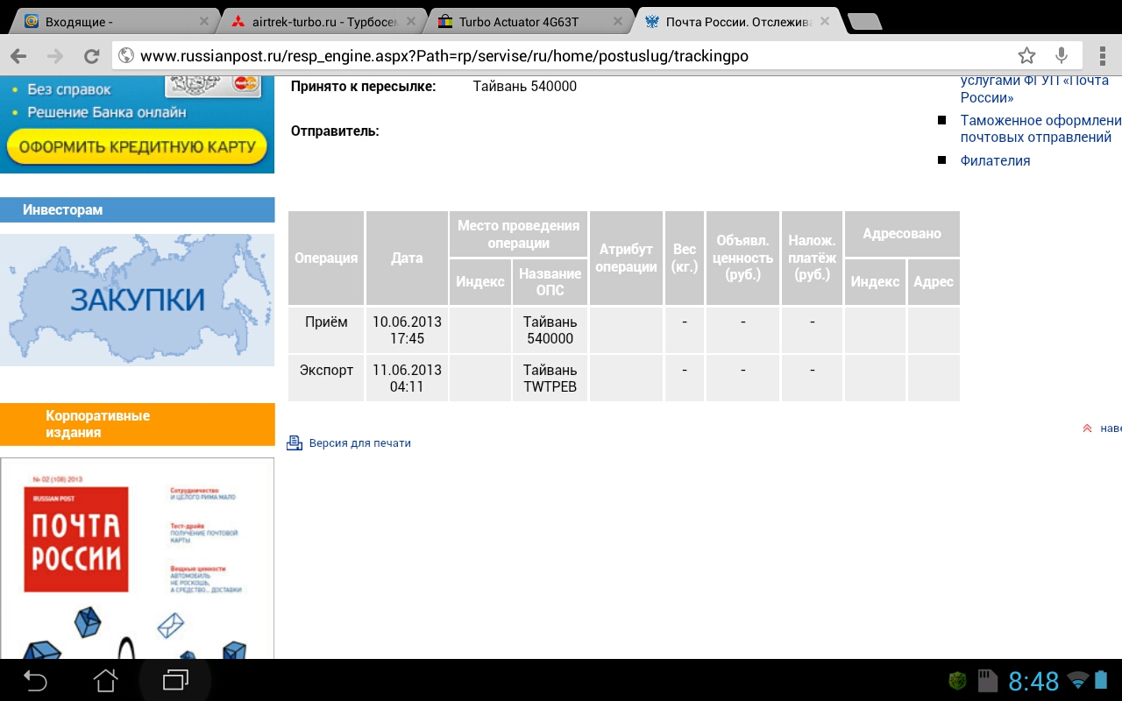Open the Chrome overflow menu
The image size is (1122, 701).
pyautogui.click(x=1102, y=56)
